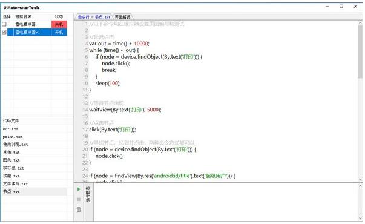Click the click(By.text('打印')); line
This screenshot has width=365, height=224.
tap(113, 130)
